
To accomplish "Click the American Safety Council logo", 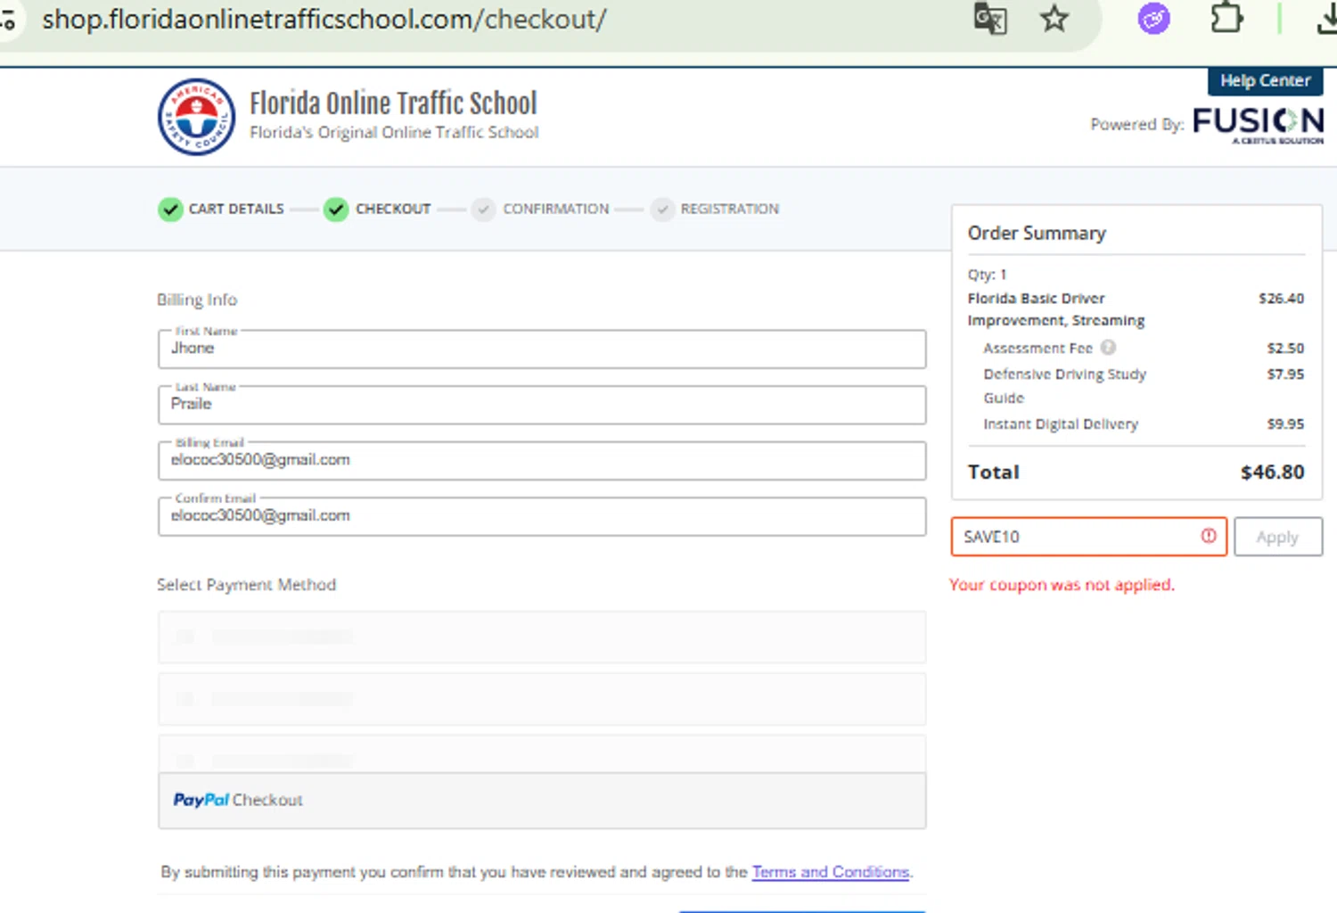I will [x=196, y=117].
